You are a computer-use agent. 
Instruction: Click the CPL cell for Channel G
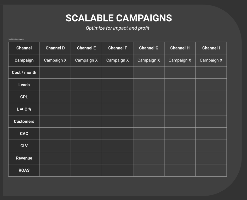[148, 97]
